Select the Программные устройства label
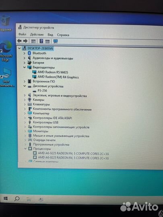 pyautogui.click(x=51, y=145)
